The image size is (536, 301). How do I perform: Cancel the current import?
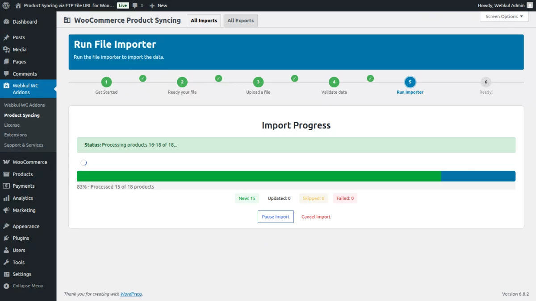315,217
